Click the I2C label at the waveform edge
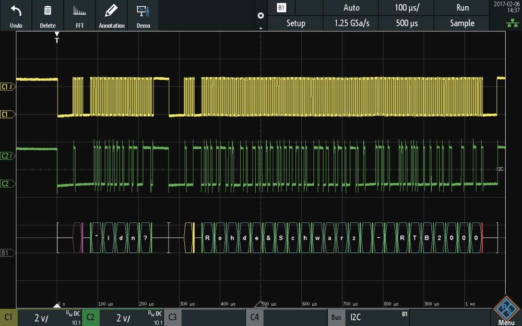This screenshot has width=522, height=326. (500, 170)
